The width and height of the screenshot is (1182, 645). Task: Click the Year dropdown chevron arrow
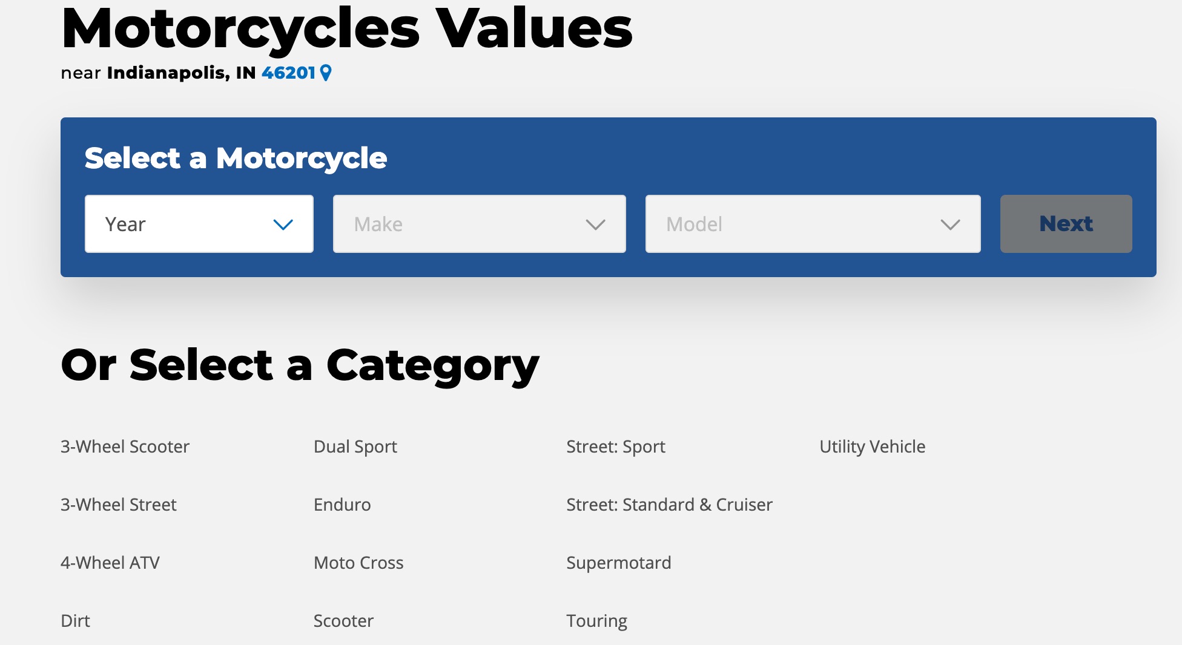coord(283,224)
